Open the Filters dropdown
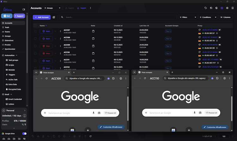Screen dimensions: 237x141 coord(188,17)
